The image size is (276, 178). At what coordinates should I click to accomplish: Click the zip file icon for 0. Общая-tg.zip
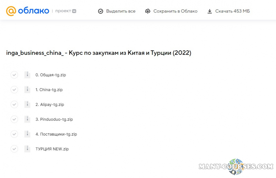point(27,75)
